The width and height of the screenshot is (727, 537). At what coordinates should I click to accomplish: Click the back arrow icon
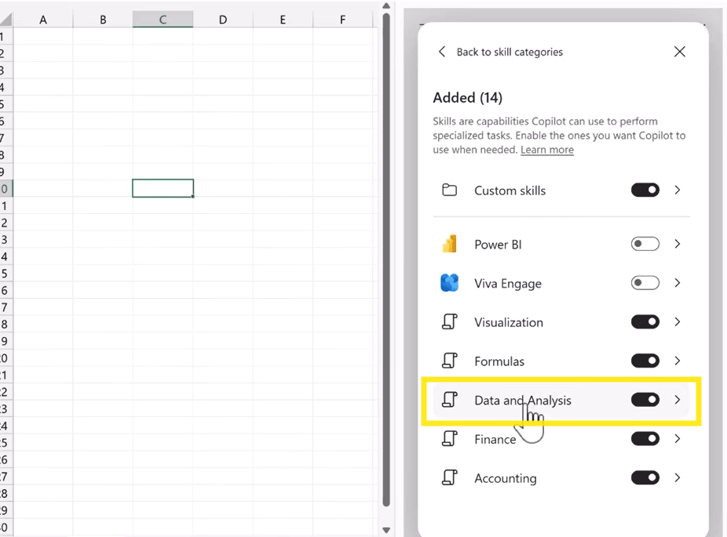click(442, 52)
